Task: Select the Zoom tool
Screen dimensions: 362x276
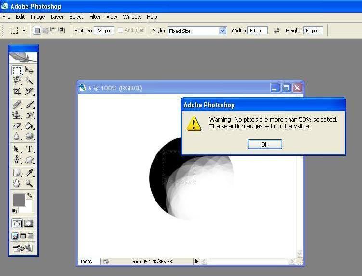Action: tap(29, 183)
